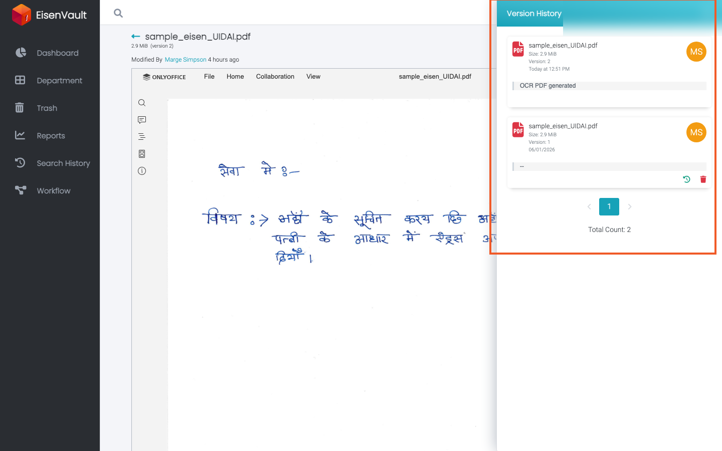Click the PDF icon of Version 2
722x451 pixels.
[x=518, y=49]
